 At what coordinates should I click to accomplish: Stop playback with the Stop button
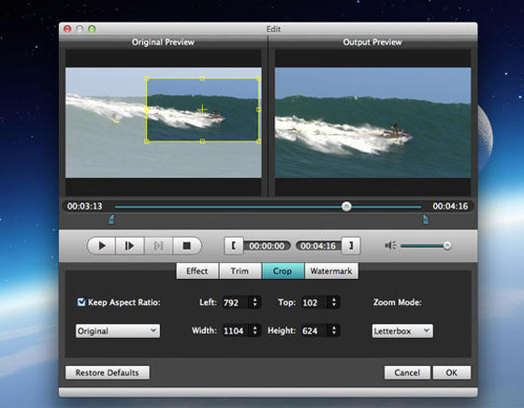[187, 246]
